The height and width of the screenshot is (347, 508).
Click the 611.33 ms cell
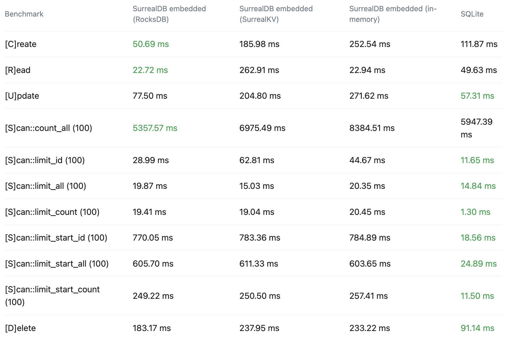click(259, 264)
